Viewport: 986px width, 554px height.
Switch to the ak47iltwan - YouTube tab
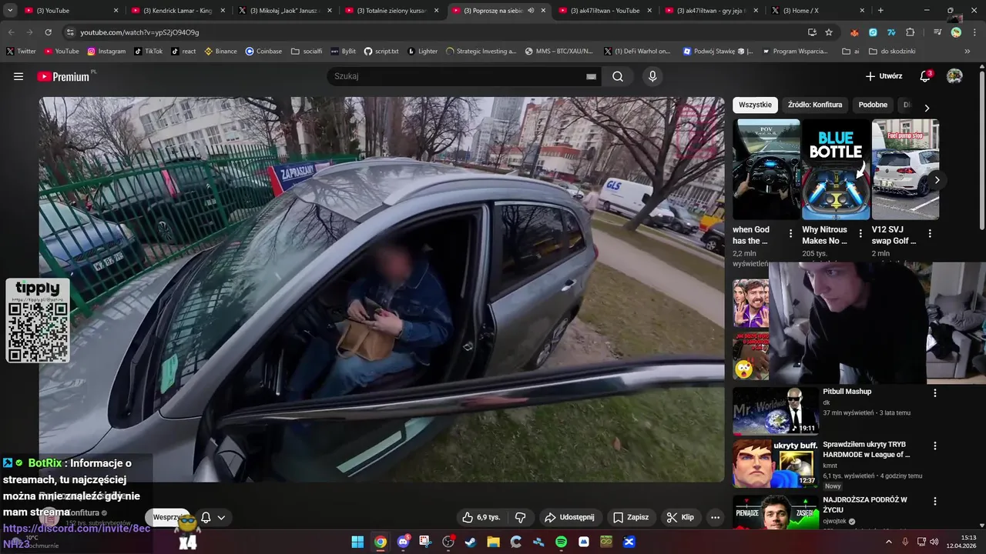tap(604, 11)
